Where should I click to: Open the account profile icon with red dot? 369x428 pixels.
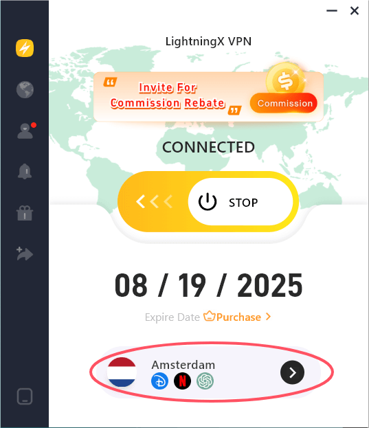pos(26,131)
